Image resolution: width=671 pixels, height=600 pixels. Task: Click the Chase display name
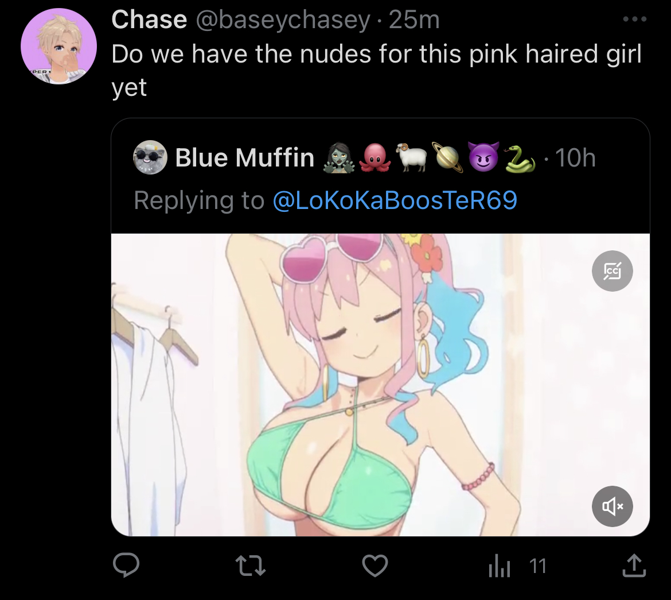[x=149, y=20]
